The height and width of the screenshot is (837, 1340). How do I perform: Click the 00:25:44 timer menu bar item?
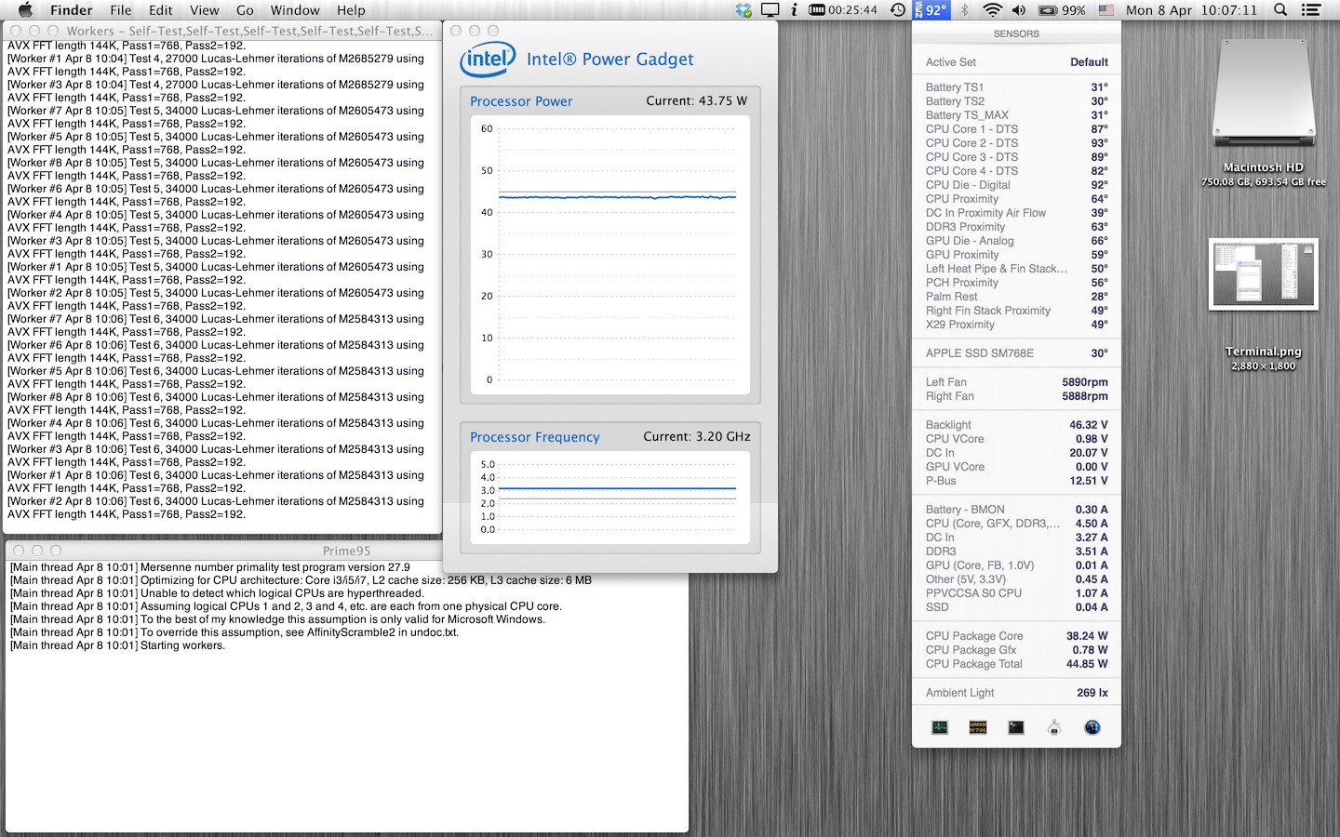click(843, 10)
